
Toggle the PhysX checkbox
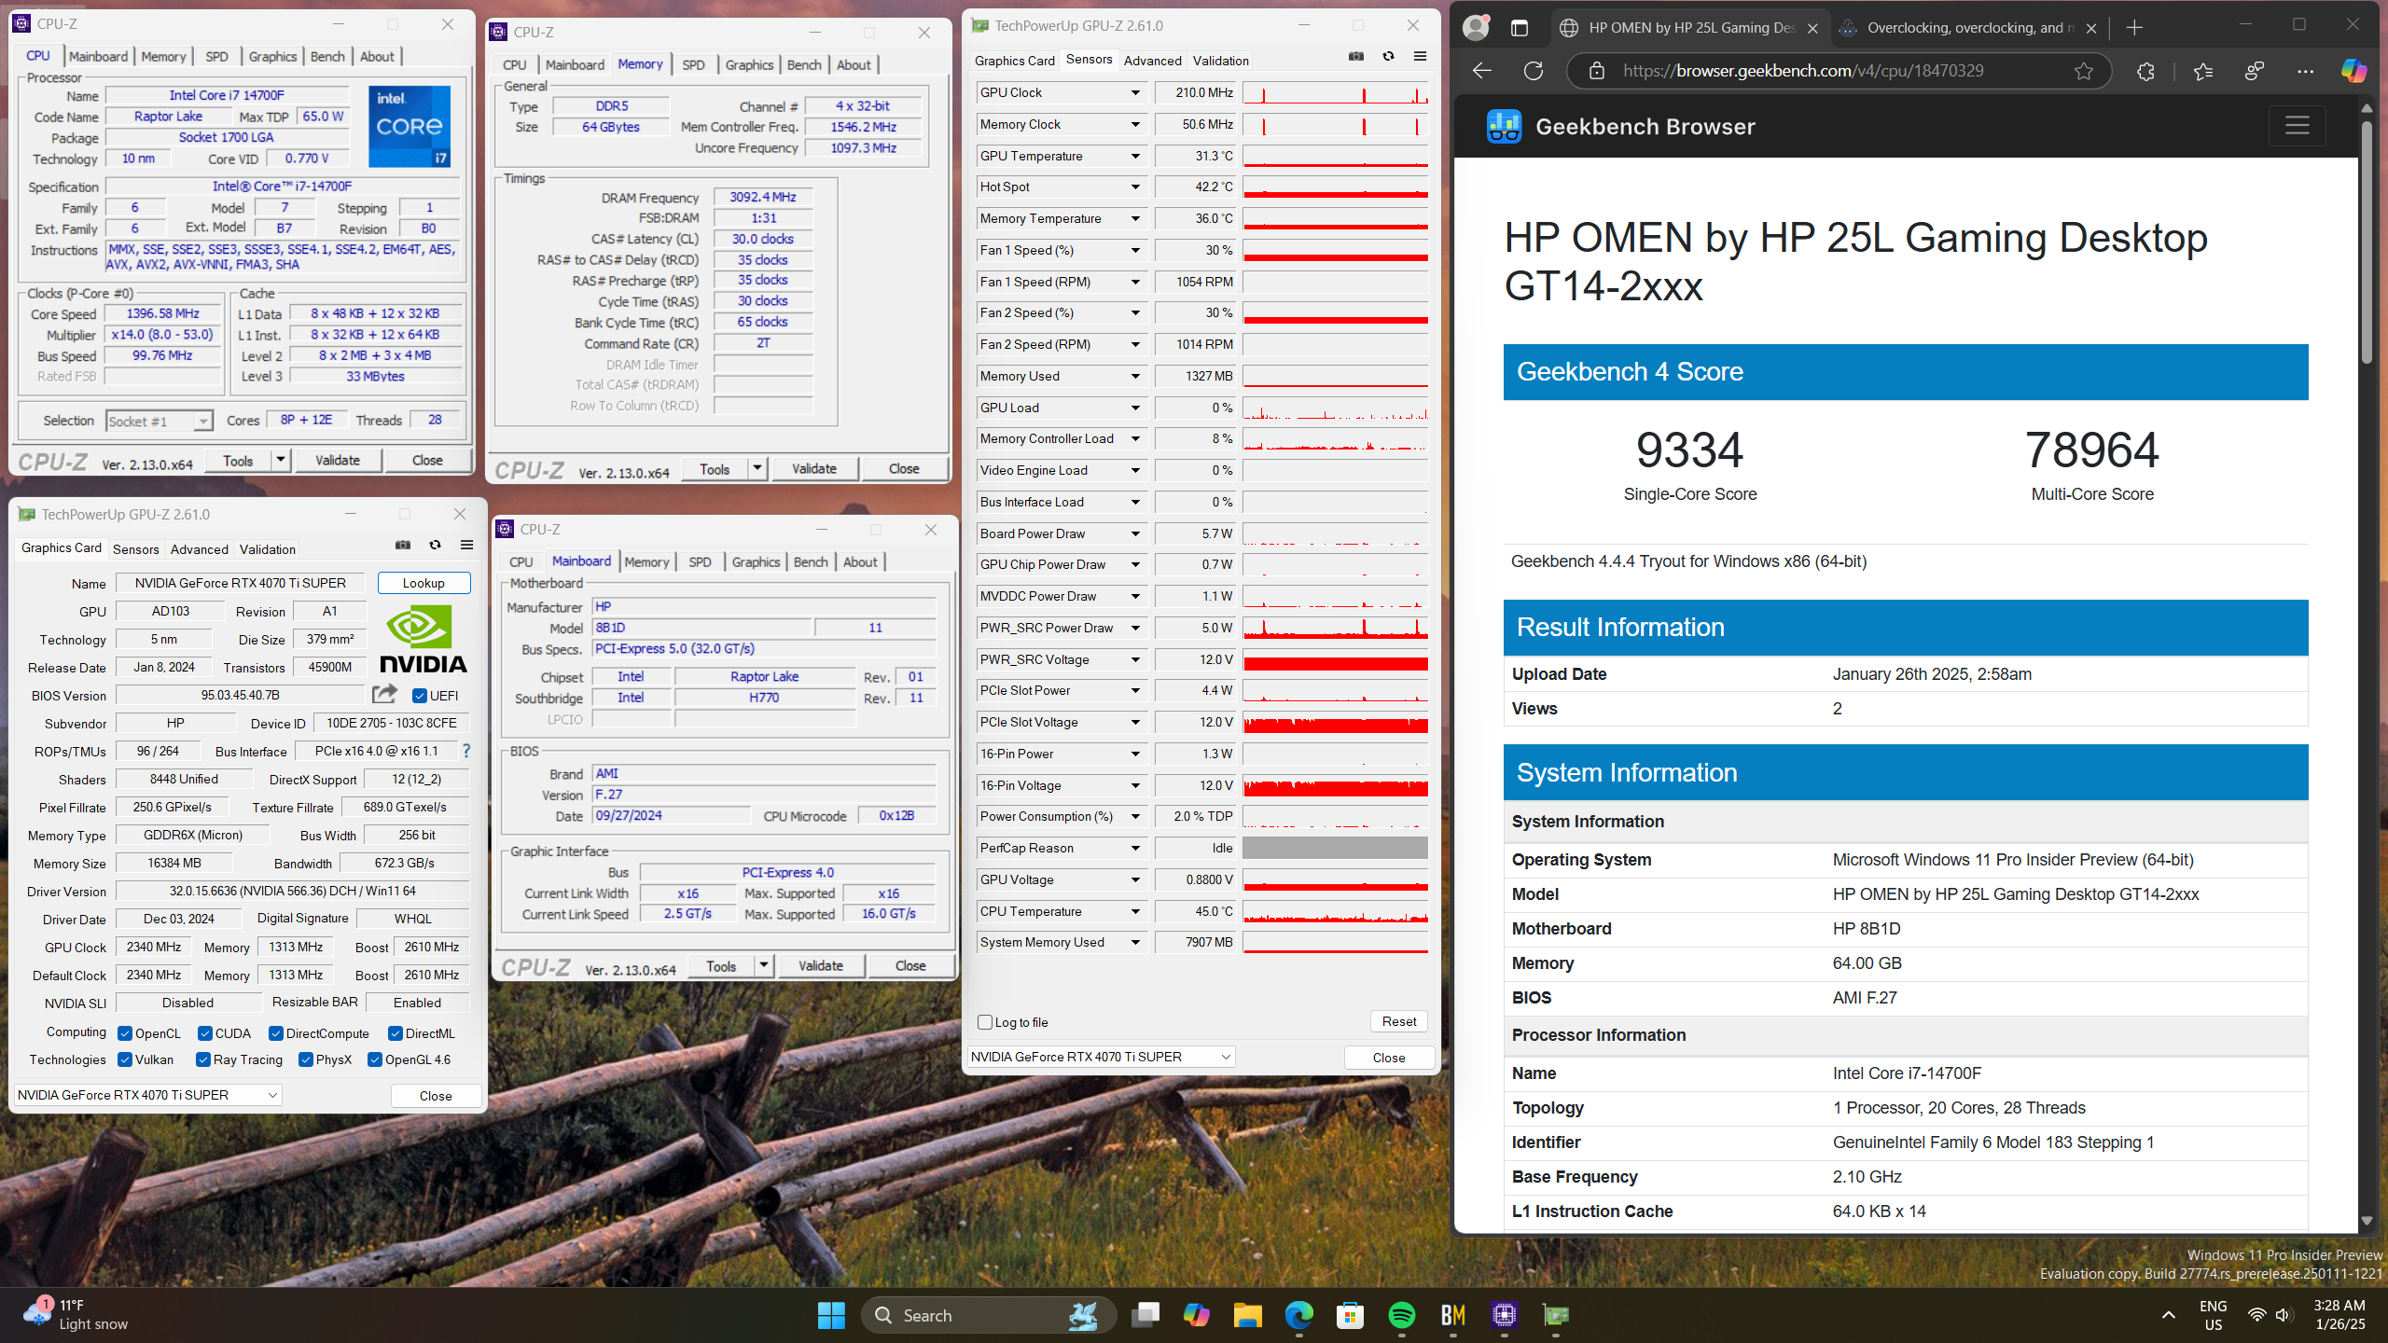point(306,1059)
